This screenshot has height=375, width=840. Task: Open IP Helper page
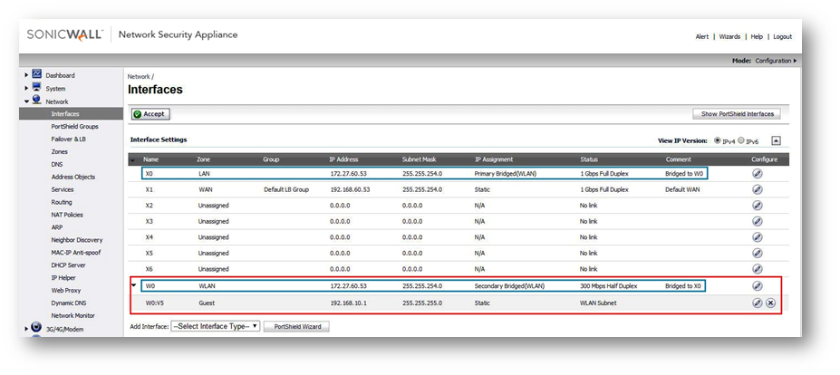point(63,277)
